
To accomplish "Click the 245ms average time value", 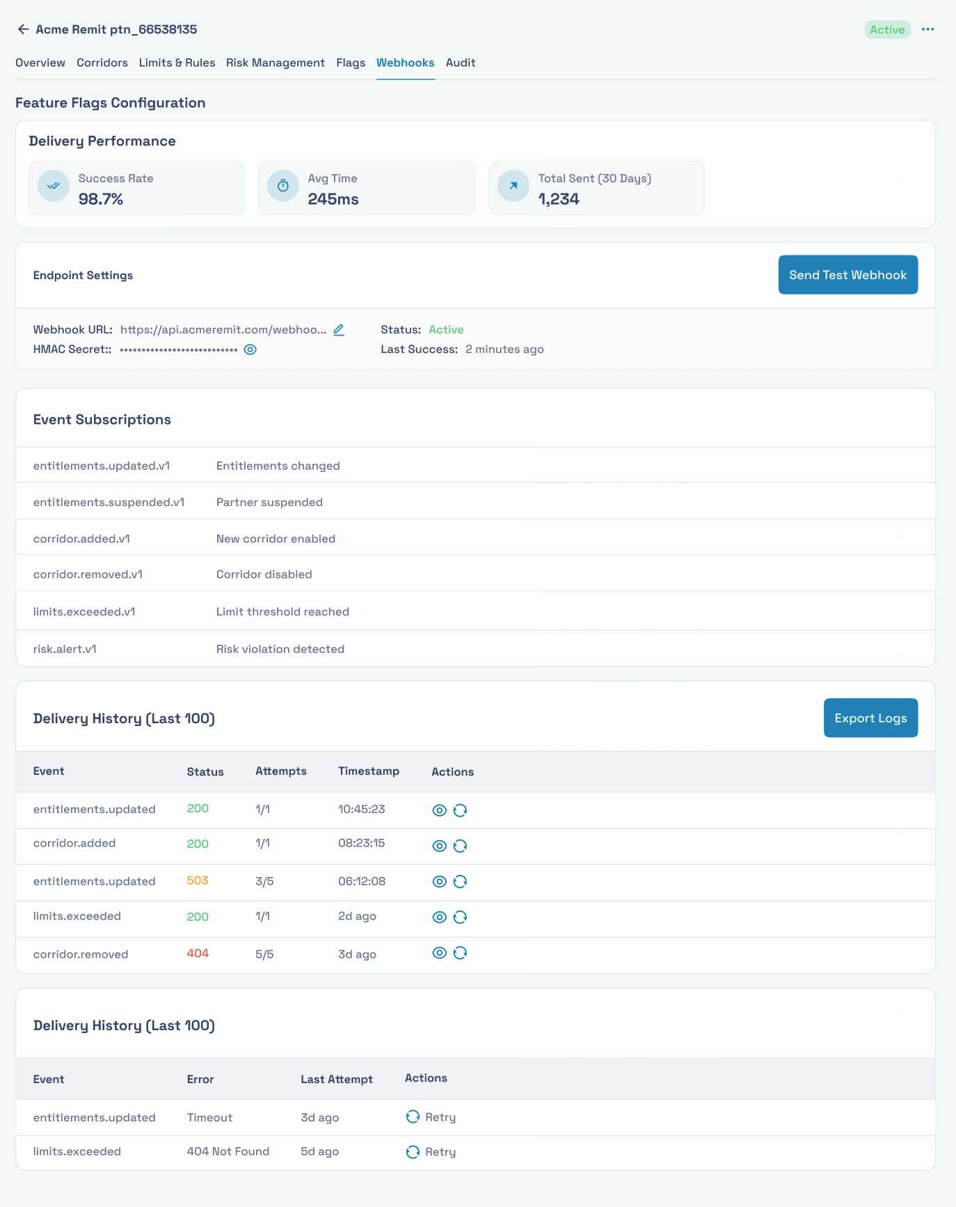I will (333, 199).
